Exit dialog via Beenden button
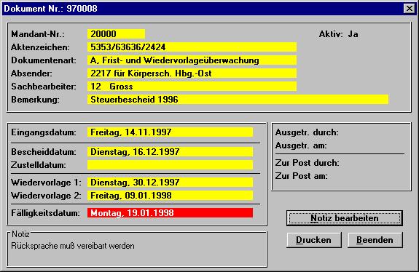Image resolution: width=419 pixels, height=272 pixels. click(x=375, y=240)
